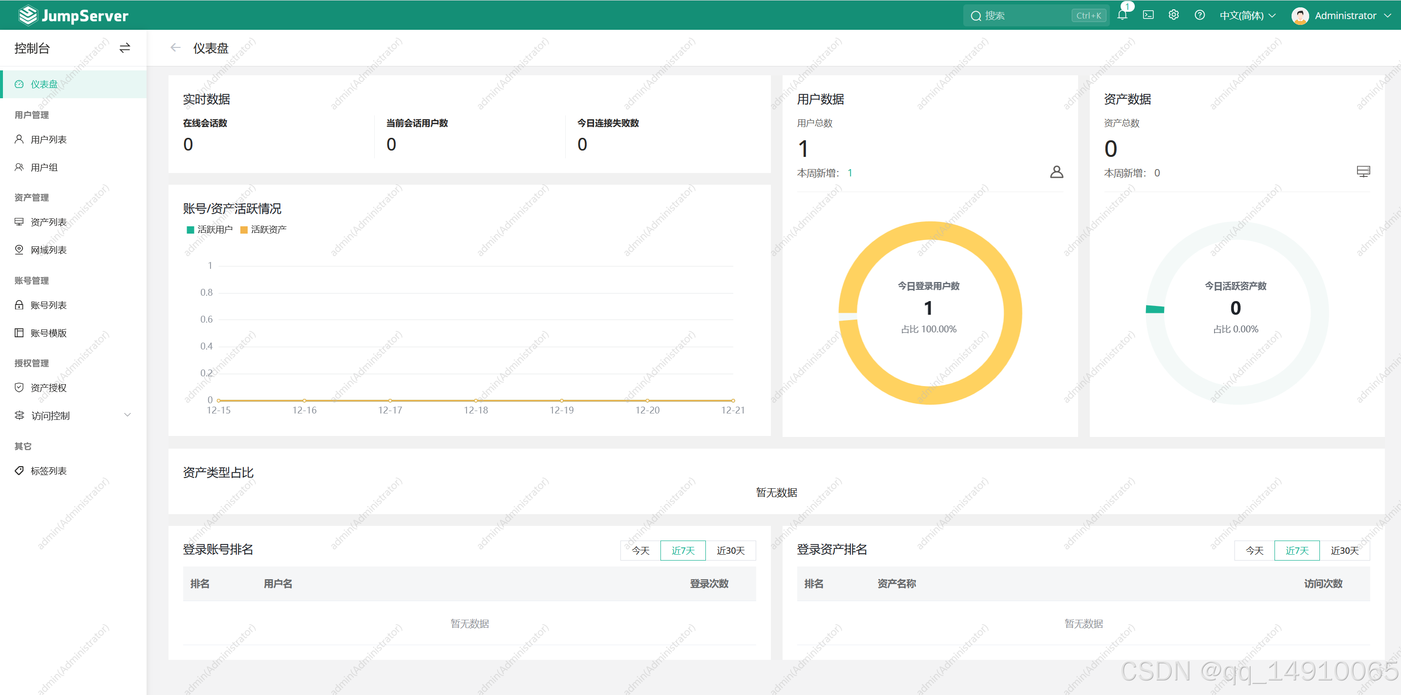Click the monitor icon in 资产数据 card
This screenshot has width=1401, height=695.
click(1363, 172)
